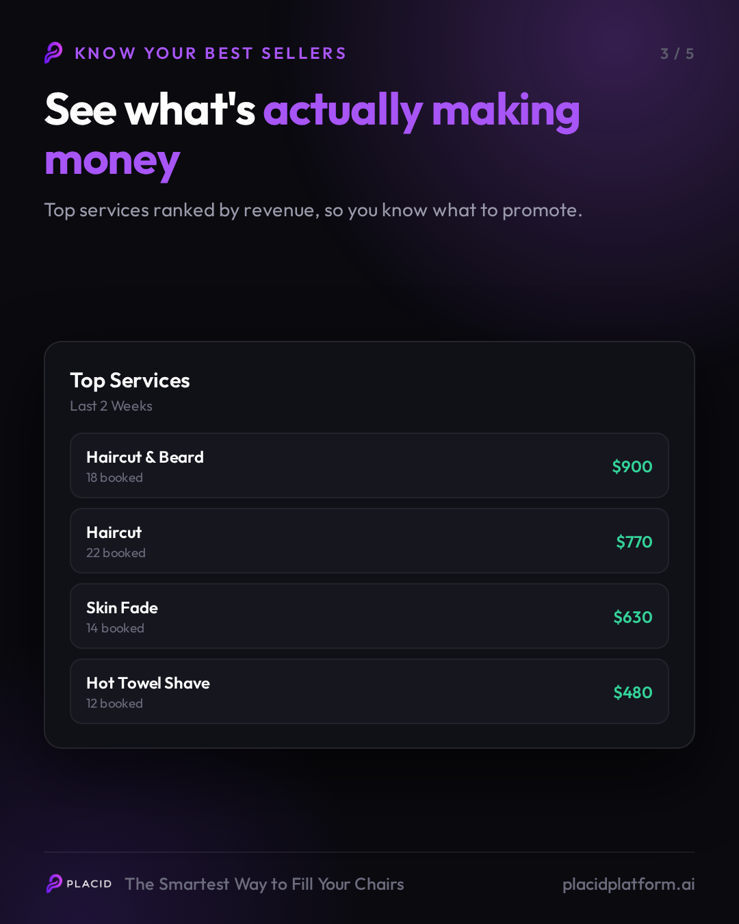Click the KNOW YOUR BEST SELLERS heading

point(211,53)
